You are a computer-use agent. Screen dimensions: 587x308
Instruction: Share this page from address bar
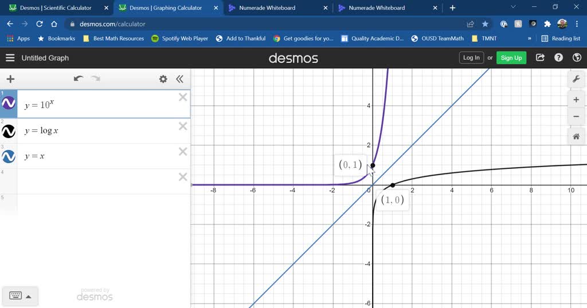(471, 24)
